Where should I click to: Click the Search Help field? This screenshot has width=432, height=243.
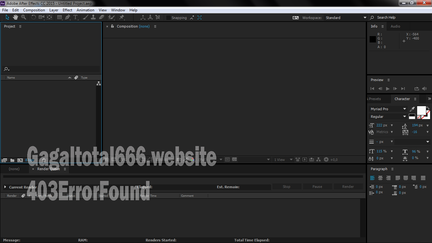(x=387, y=17)
